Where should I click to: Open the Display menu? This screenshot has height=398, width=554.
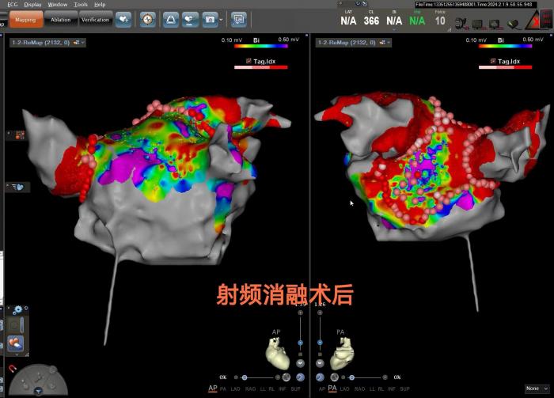click(32, 5)
